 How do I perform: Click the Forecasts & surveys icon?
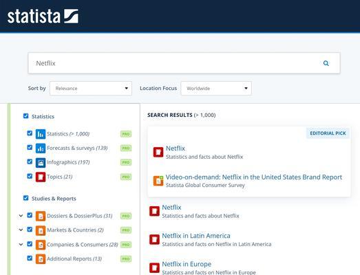(41, 148)
